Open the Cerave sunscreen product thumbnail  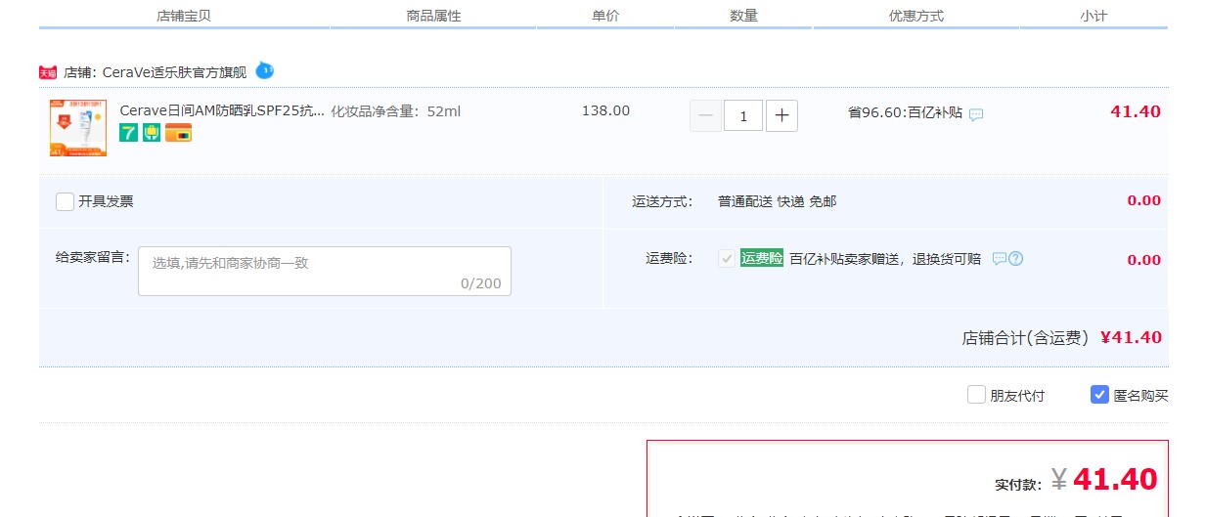coord(77,127)
